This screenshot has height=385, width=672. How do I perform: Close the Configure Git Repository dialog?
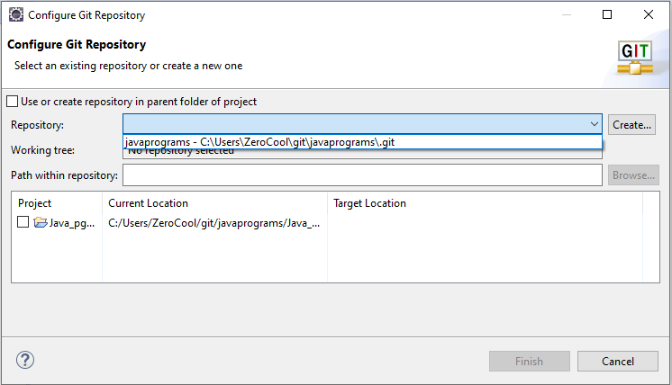[x=649, y=14]
